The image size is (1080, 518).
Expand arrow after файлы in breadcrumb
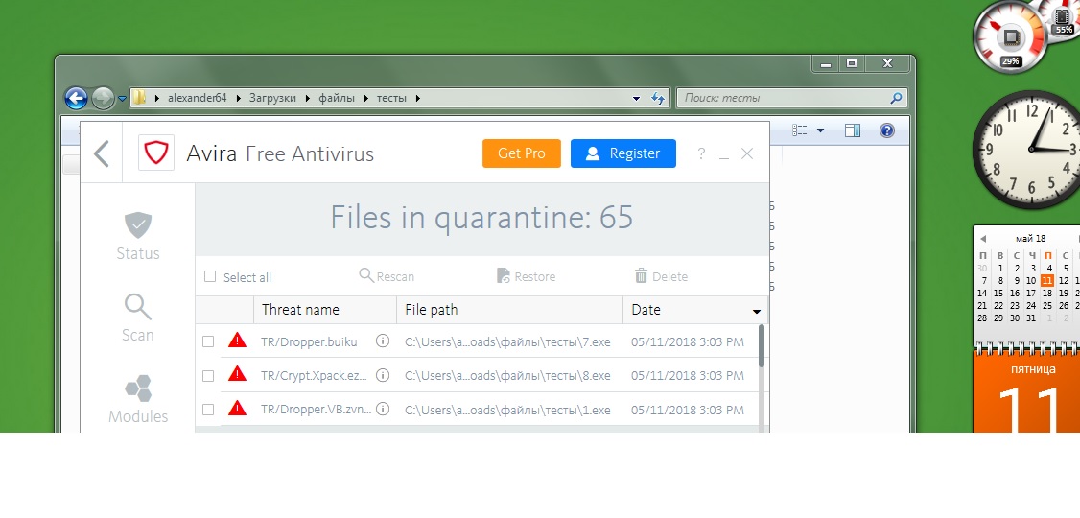pyautogui.click(x=365, y=98)
